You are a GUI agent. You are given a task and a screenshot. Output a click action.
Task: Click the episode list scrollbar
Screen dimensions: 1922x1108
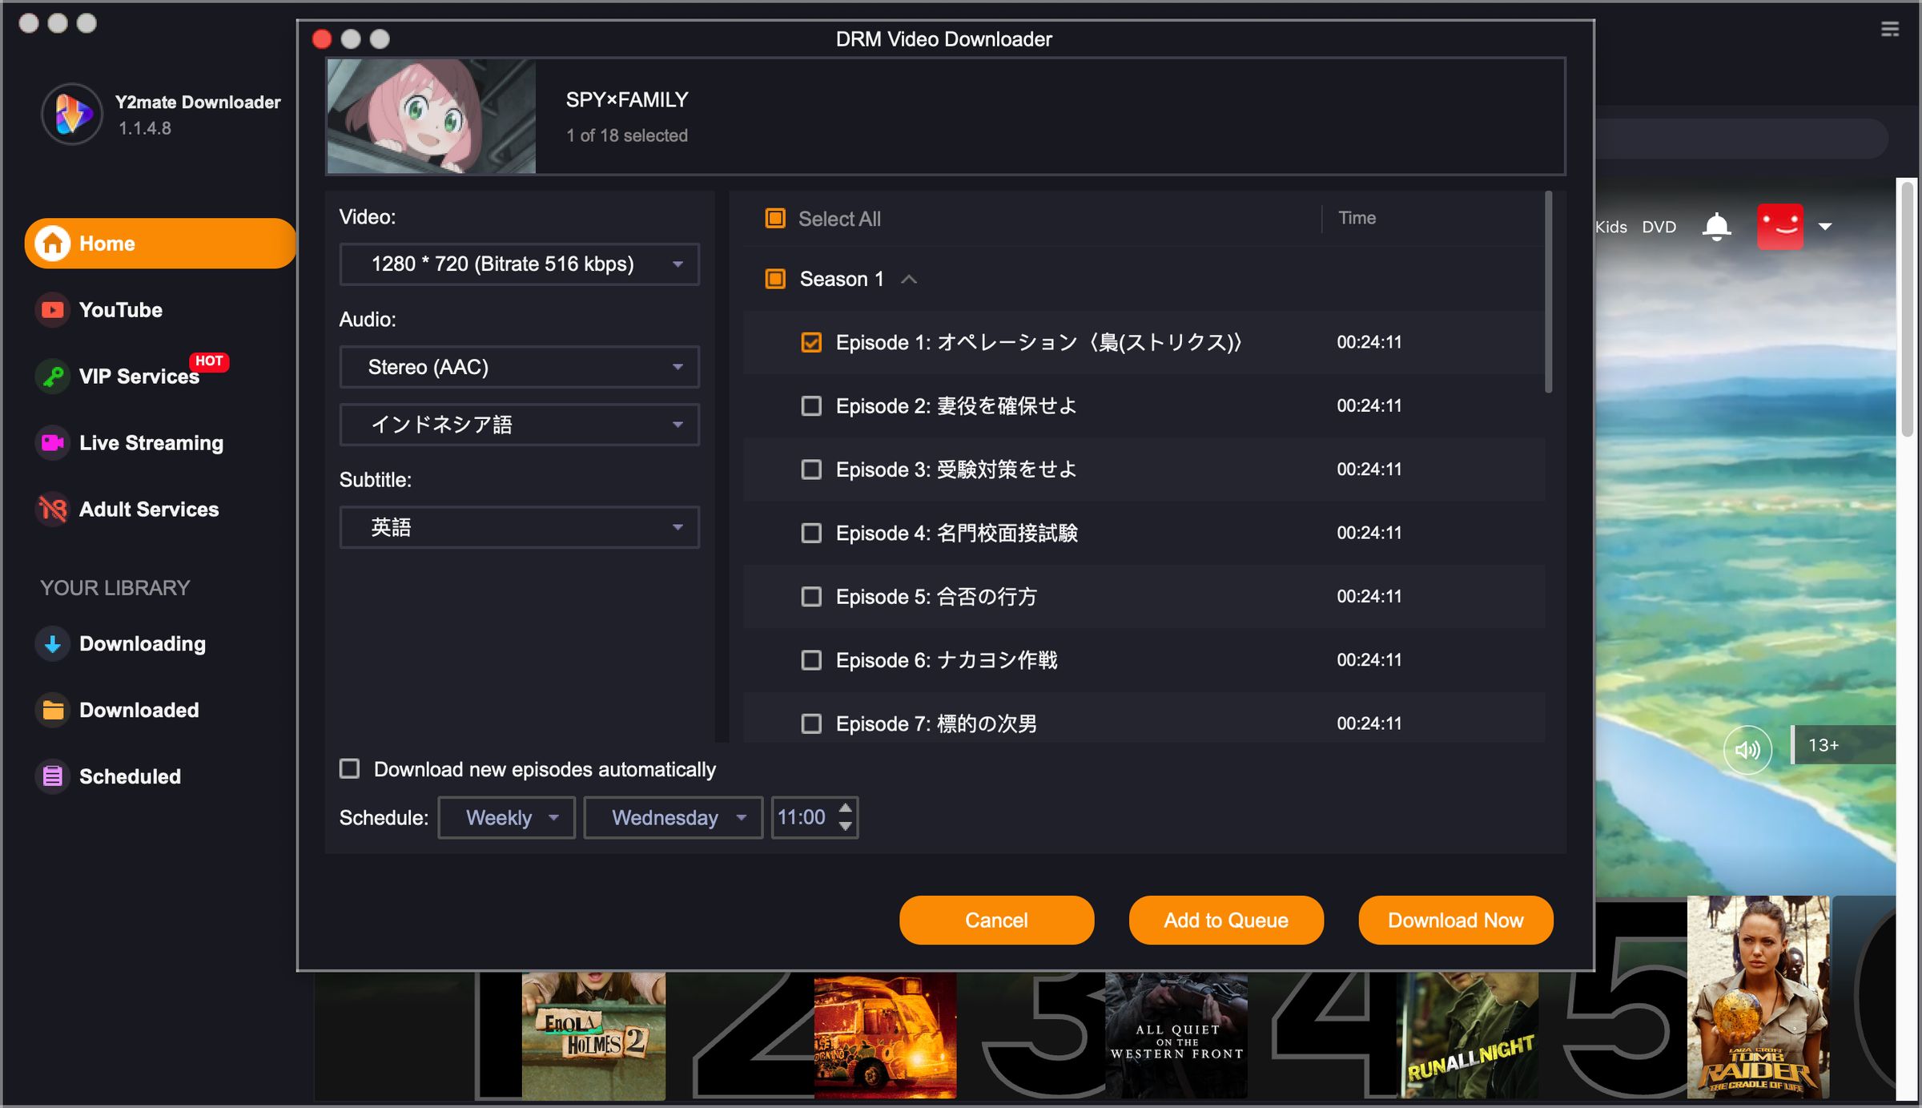(1548, 292)
